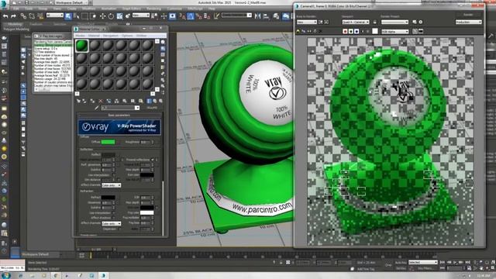Click the Auto Key button

pos(401,263)
